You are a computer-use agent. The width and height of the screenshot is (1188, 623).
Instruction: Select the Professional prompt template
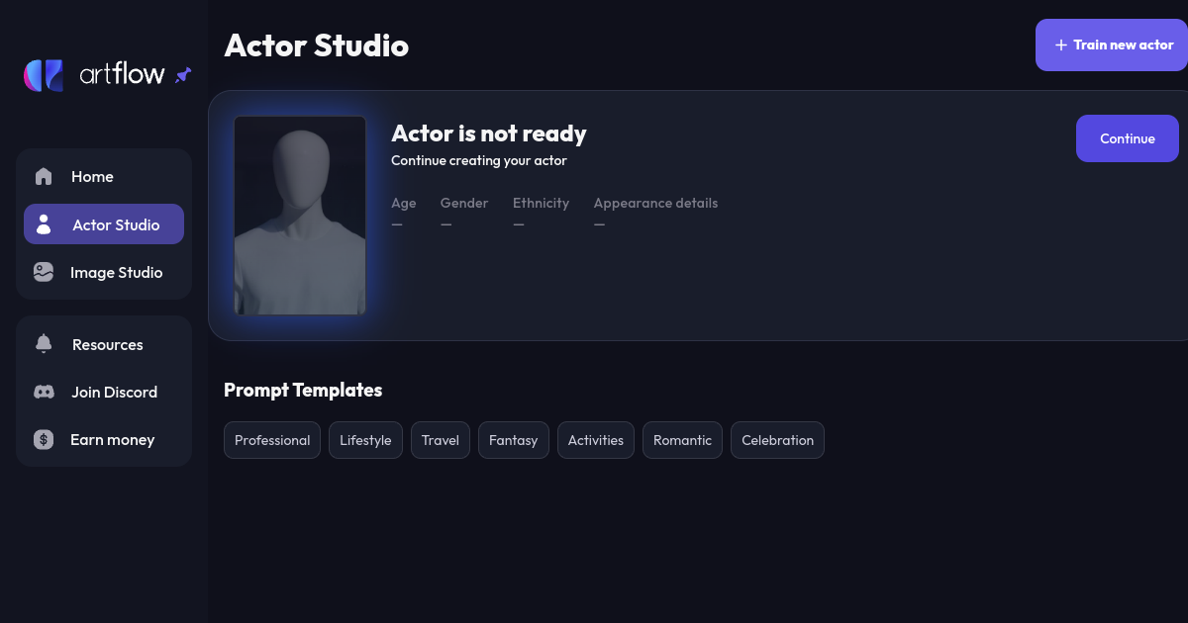(272, 440)
